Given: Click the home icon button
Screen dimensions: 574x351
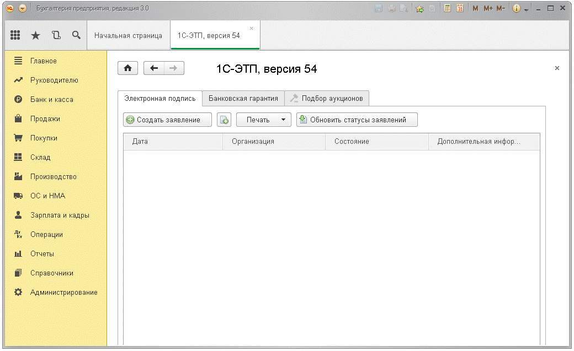Looking at the screenshot, I should pyautogui.click(x=127, y=68).
